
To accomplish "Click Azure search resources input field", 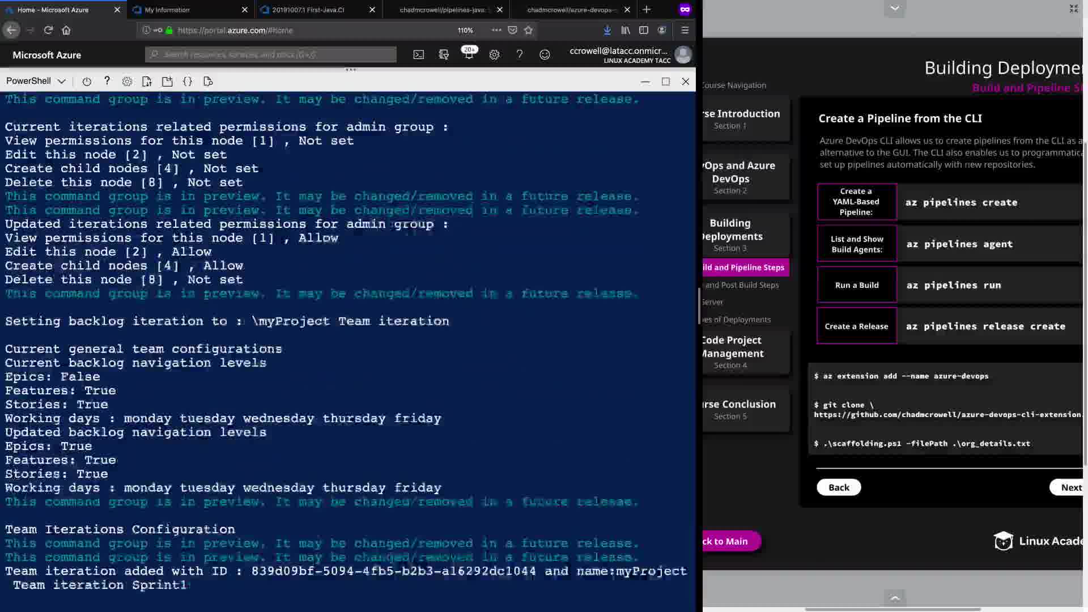I will [271, 54].
